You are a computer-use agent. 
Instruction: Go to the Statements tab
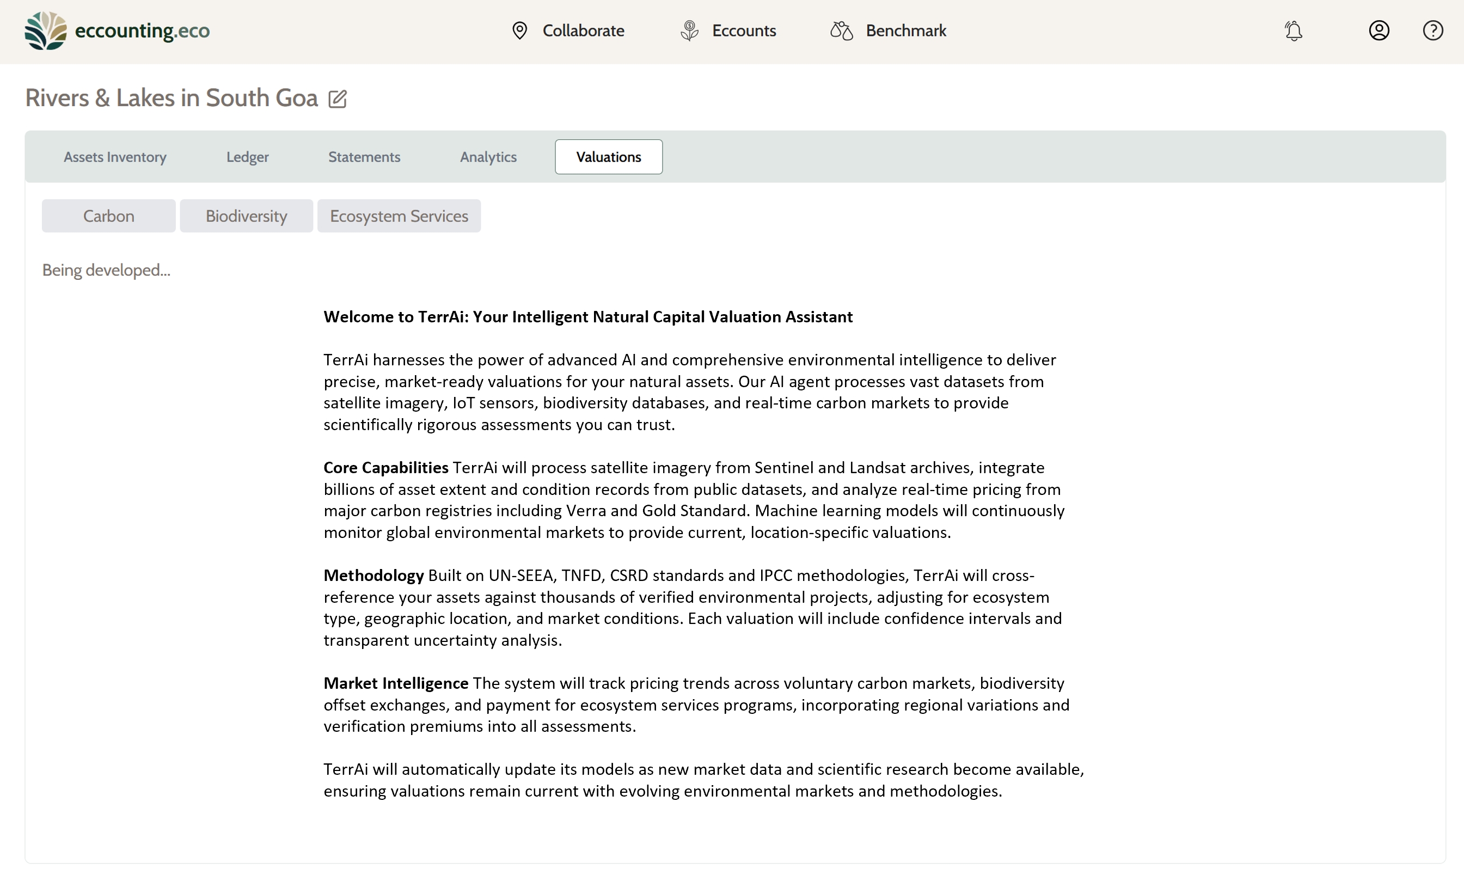click(364, 157)
